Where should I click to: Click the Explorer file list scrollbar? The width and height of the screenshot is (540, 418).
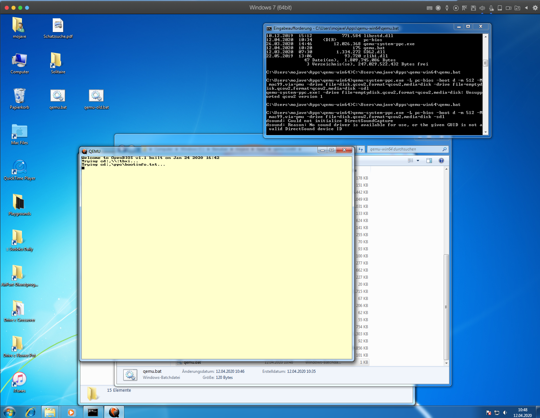tap(446, 307)
